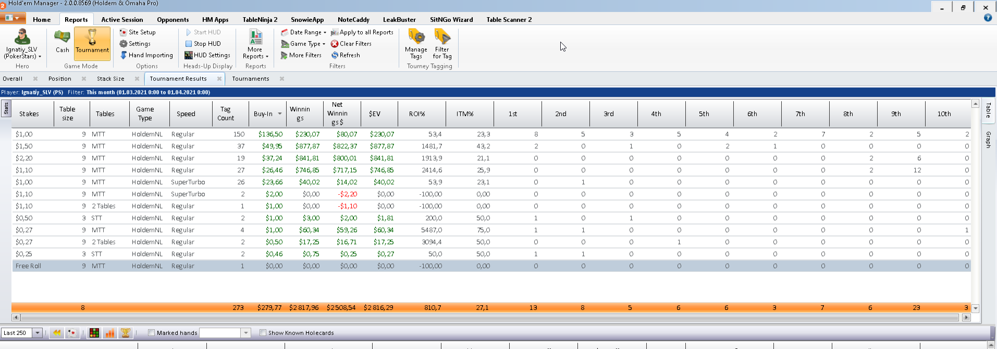Image resolution: width=997 pixels, height=349 pixels.
Task: Open the HM Apps tab
Action: pyautogui.click(x=215, y=20)
